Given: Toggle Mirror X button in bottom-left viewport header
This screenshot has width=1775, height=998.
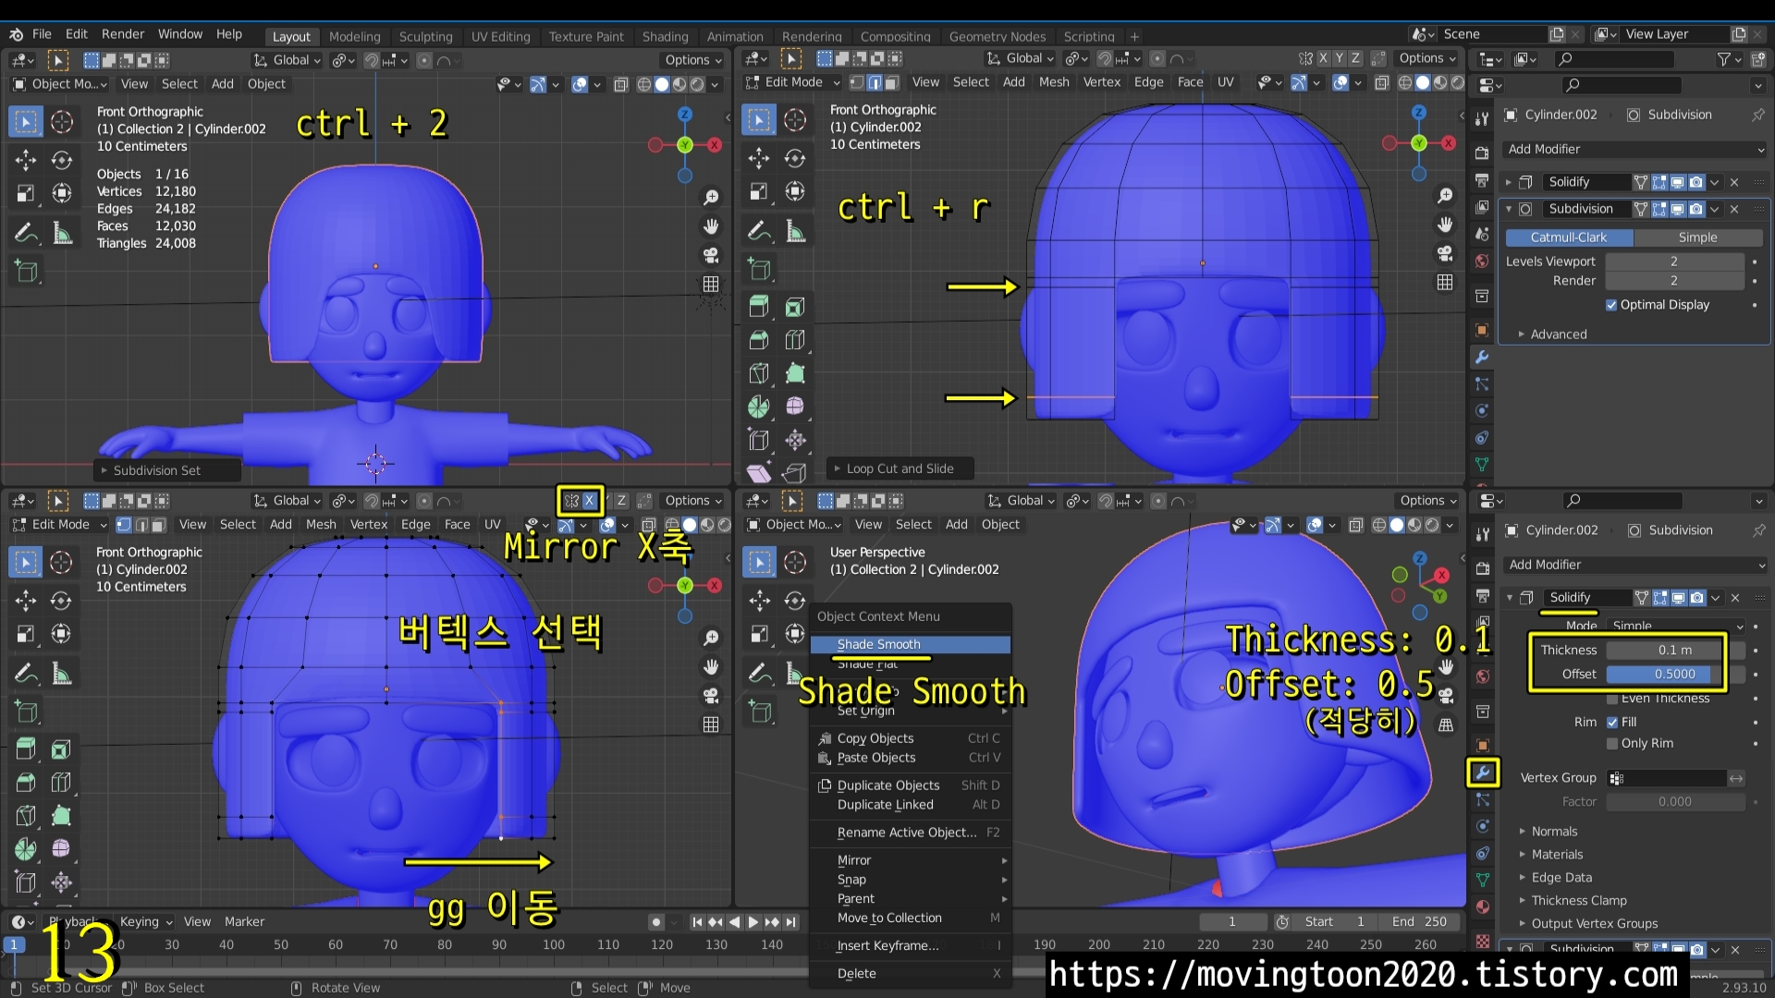Looking at the screenshot, I should click(x=589, y=501).
